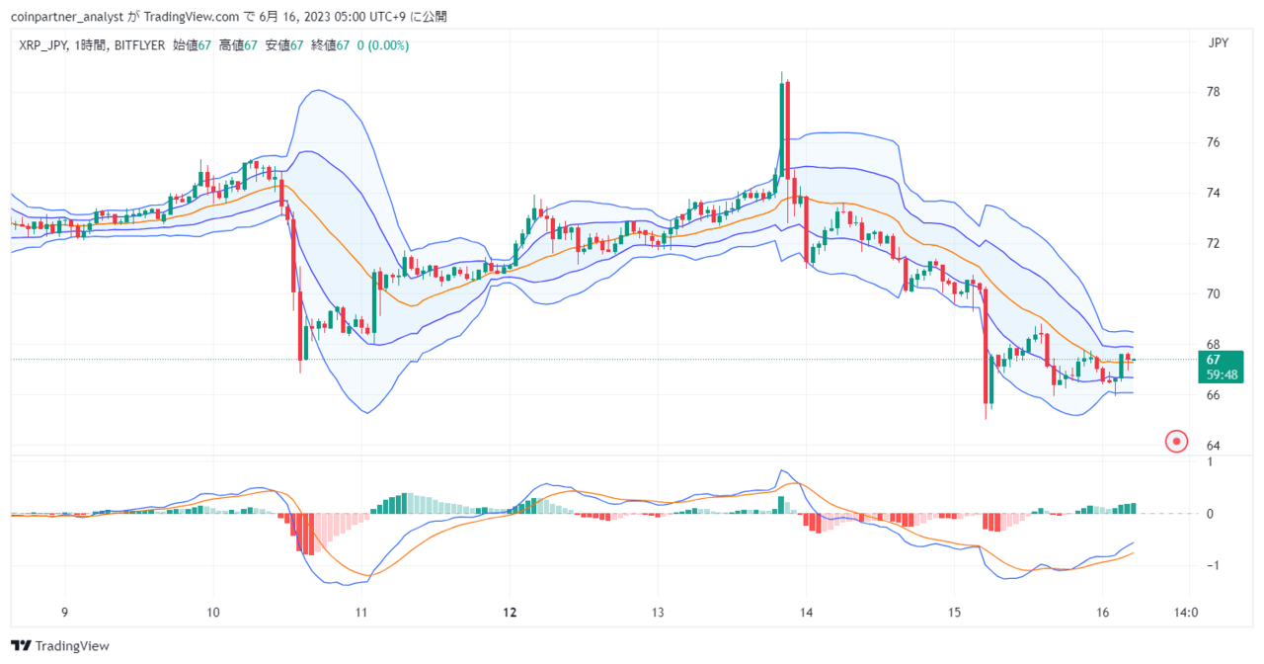Viewport: 1264px width, 664px height.
Task: Click the 14:0 time label on the axis
Action: coord(1186,612)
